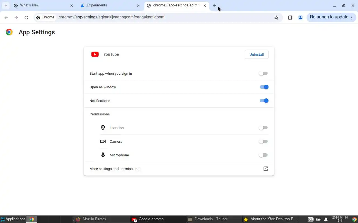
Task: Uninstall the YouTube app
Action: [x=256, y=55]
